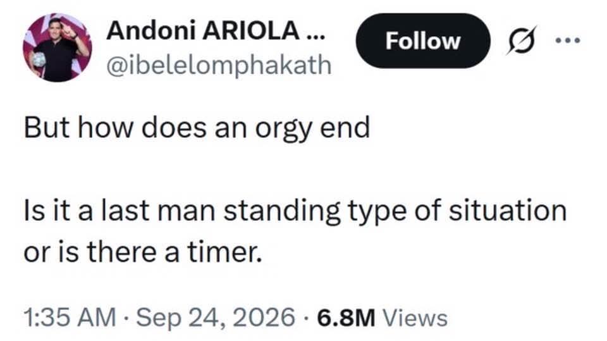Click Andoni ARIOLA's profile picture

coord(58,47)
